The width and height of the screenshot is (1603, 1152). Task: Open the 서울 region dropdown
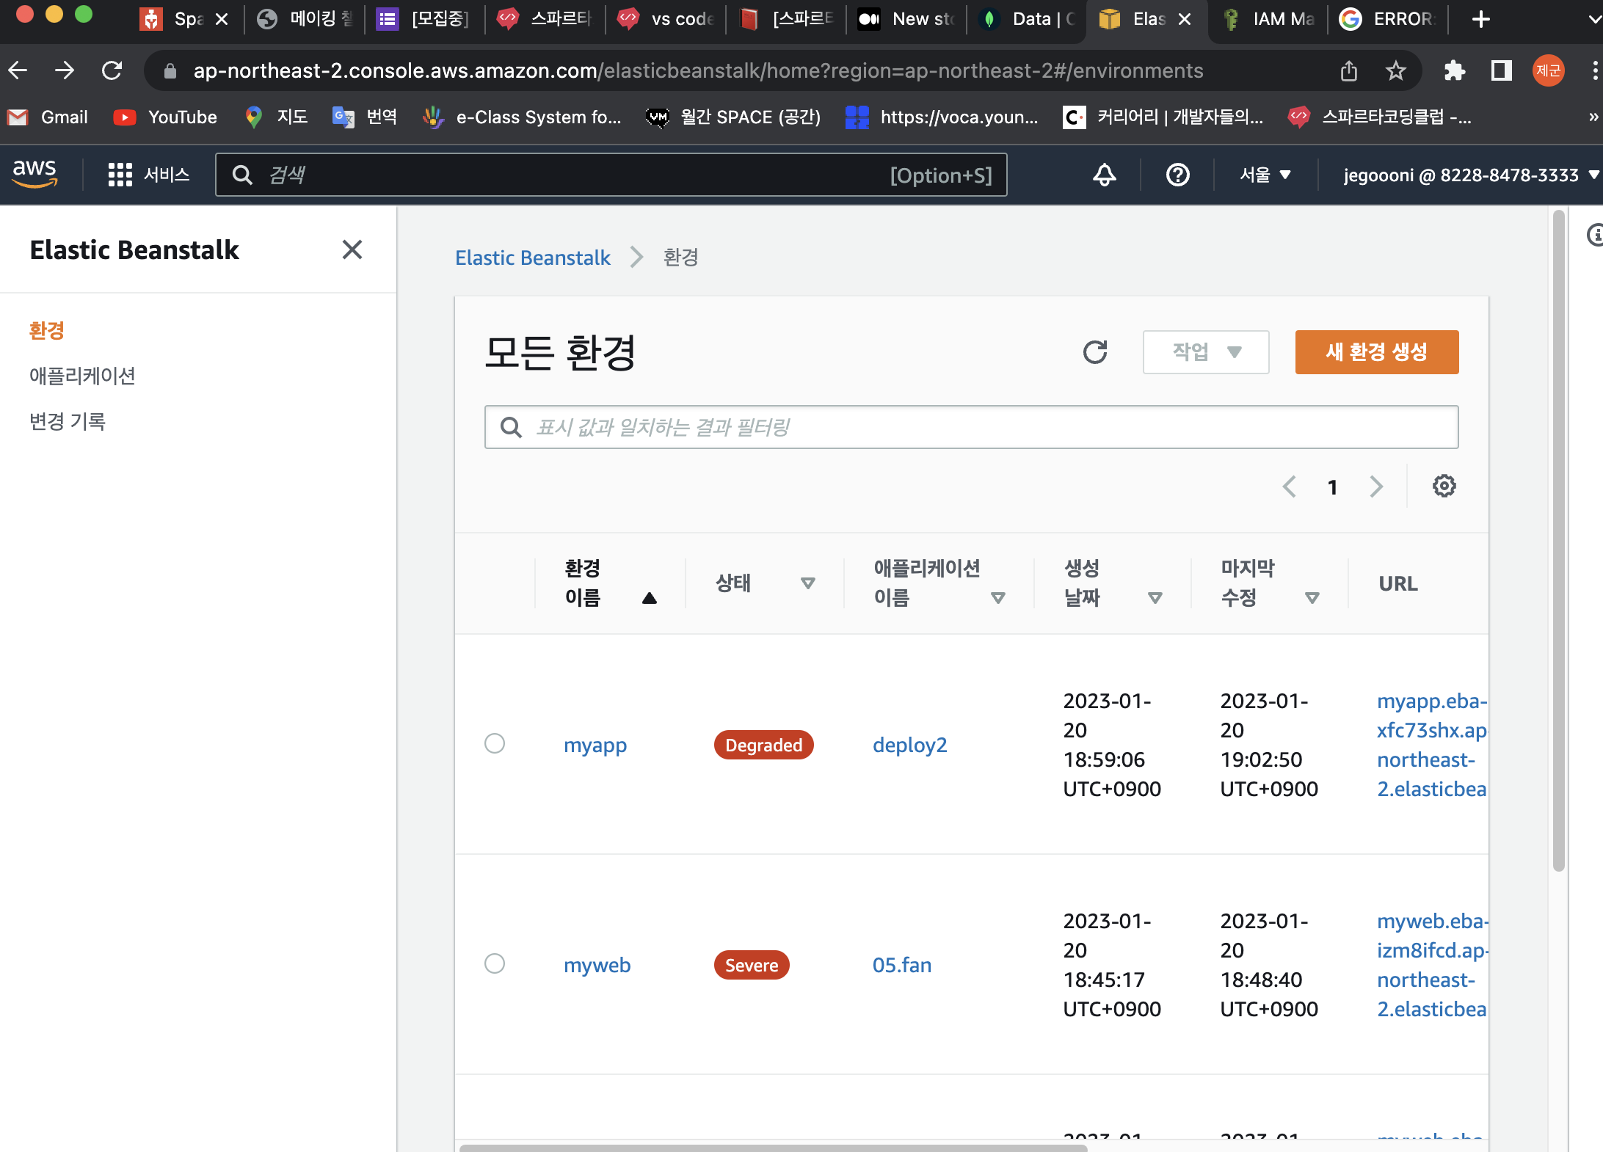click(1265, 175)
